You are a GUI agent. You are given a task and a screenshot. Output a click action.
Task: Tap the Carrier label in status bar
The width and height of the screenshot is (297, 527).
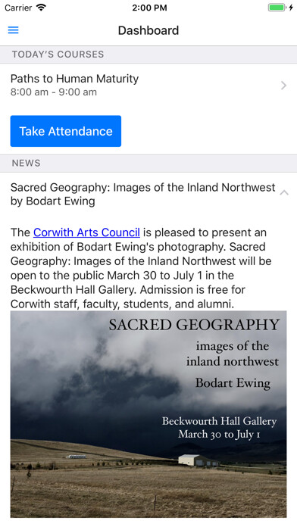[18, 8]
